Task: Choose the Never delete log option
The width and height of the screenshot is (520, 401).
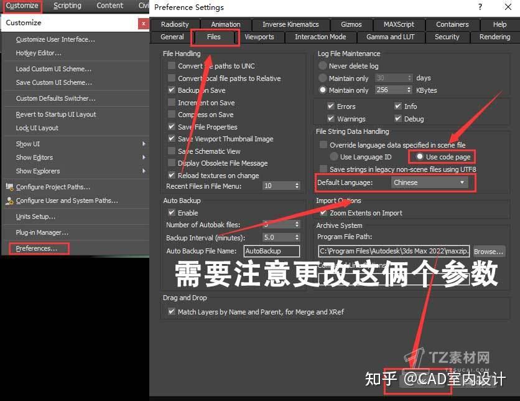Action: point(323,65)
